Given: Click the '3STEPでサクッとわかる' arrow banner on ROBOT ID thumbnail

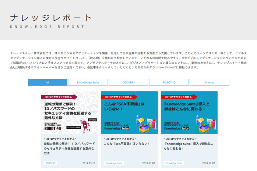Looking at the screenshot, I should coord(59,97).
